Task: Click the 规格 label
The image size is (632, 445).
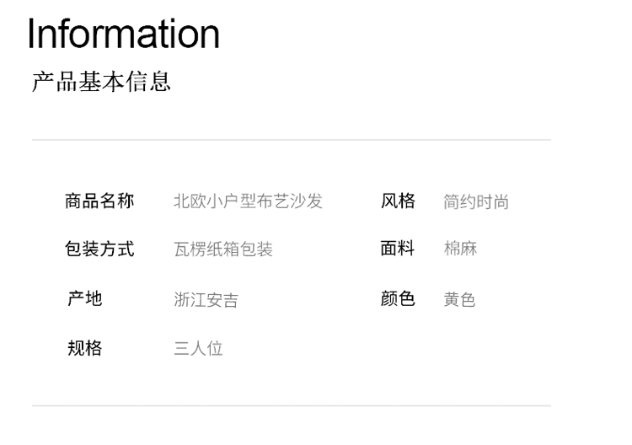Action: pos(84,348)
